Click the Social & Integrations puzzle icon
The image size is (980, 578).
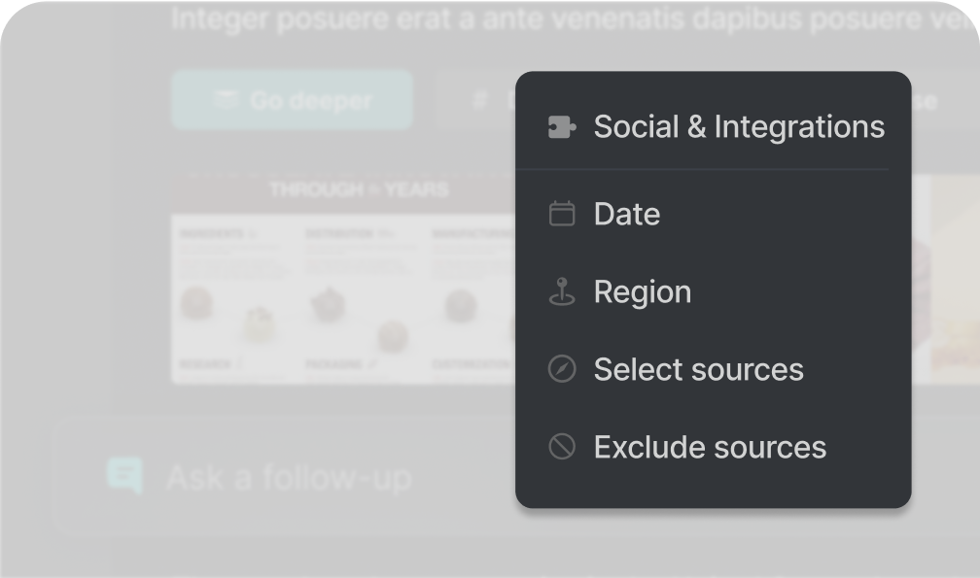point(562,127)
